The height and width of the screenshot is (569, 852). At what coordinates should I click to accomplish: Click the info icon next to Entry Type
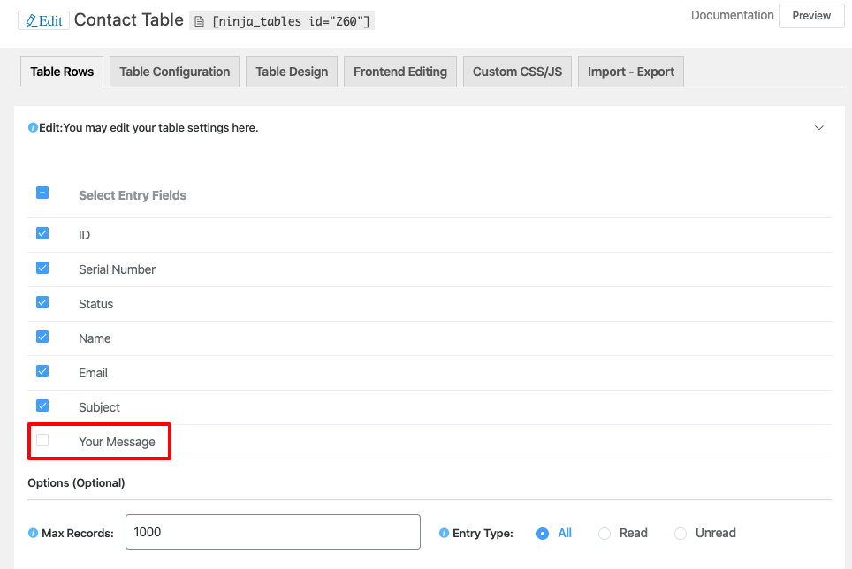[444, 534]
